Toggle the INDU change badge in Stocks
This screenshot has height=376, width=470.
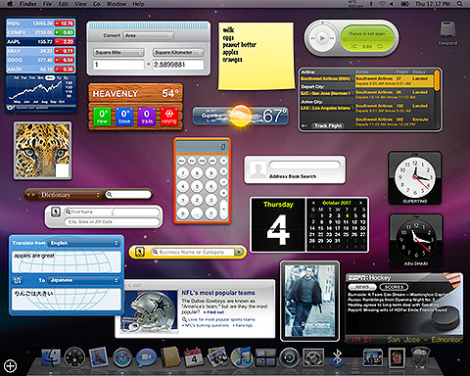point(65,23)
